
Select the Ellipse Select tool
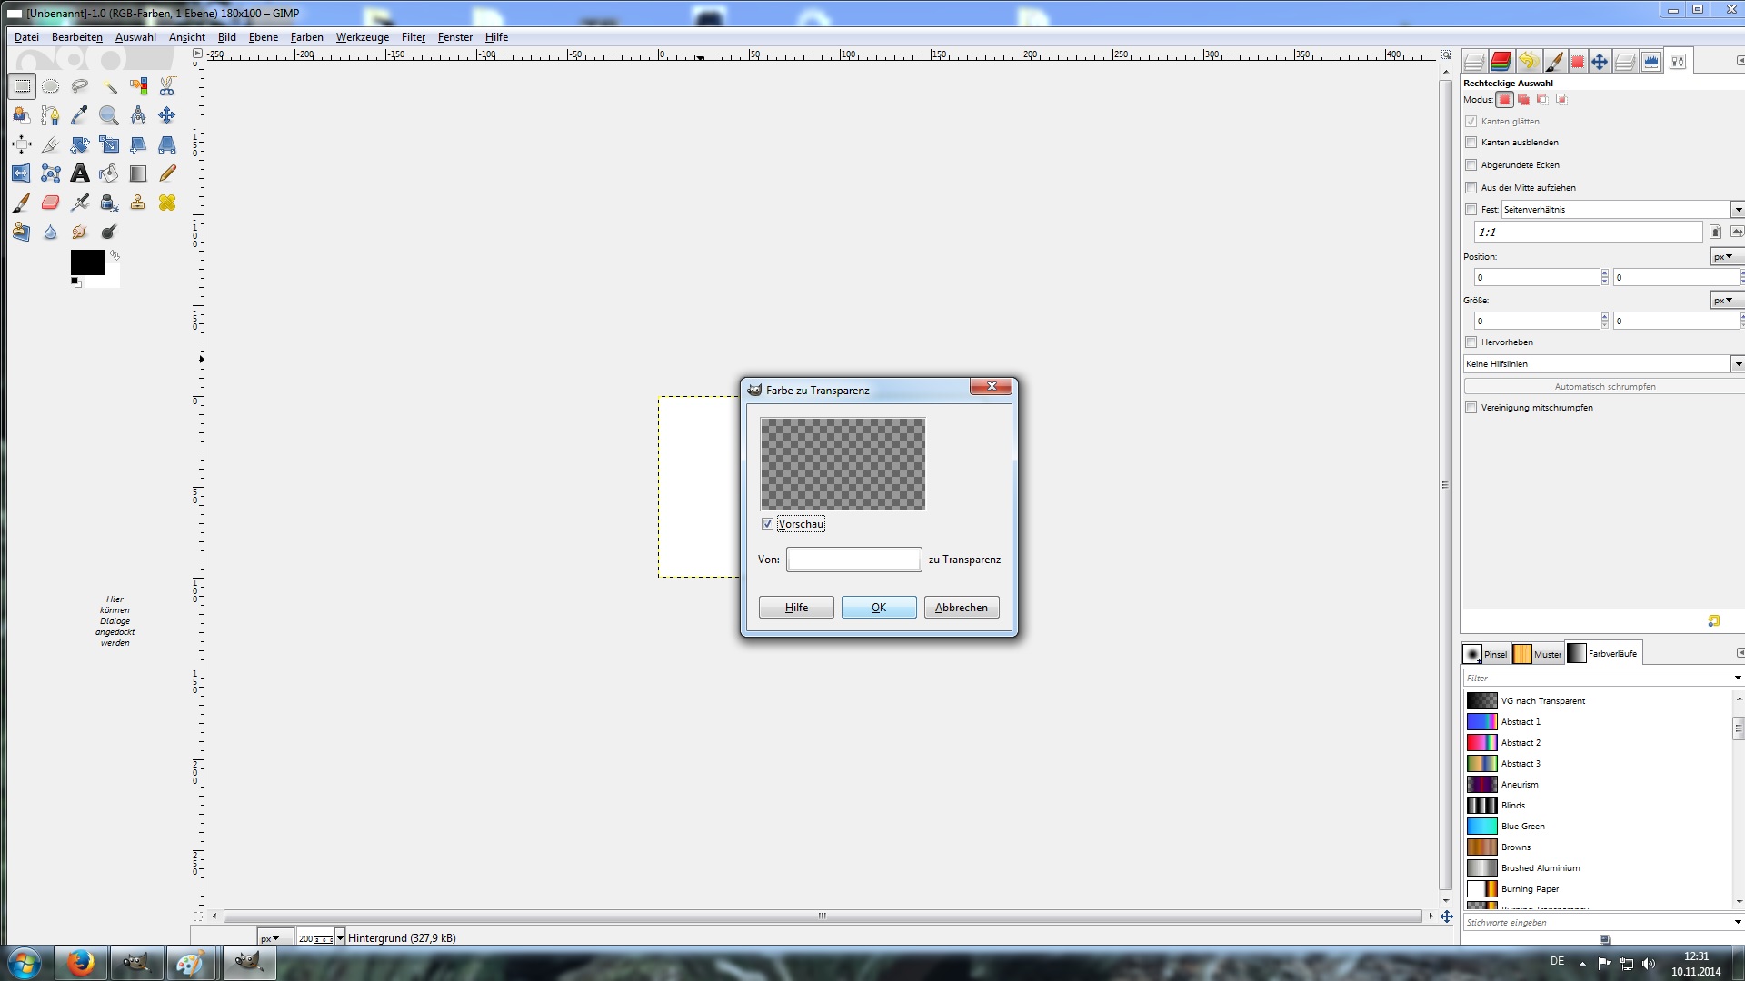51,86
